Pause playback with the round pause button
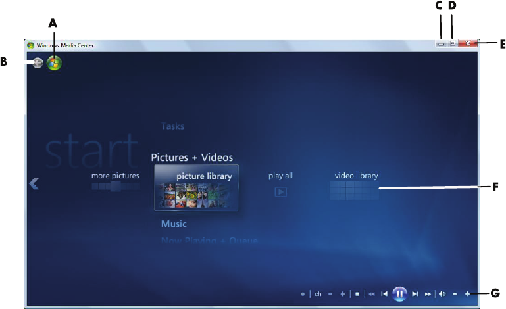This screenshot has width=506, height=309. (x=399, y=294)
